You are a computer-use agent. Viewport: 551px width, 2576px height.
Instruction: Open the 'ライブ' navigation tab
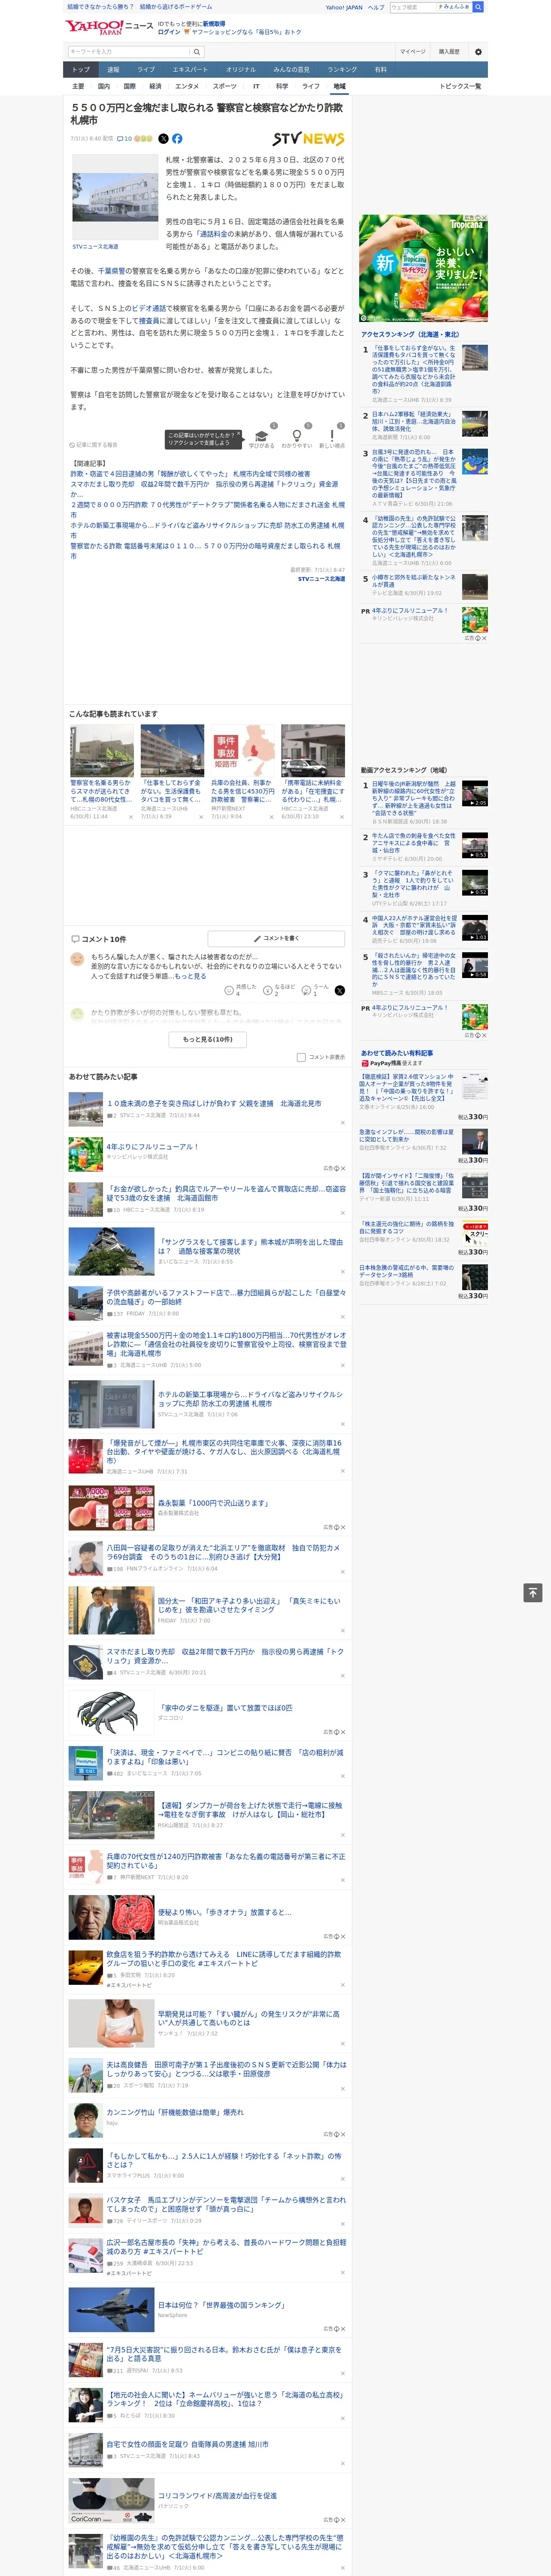coord(146,70)
